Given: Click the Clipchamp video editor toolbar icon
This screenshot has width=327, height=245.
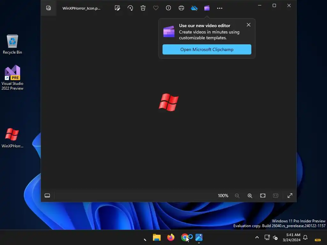Looking at the screenshot, I should [207, 8].
